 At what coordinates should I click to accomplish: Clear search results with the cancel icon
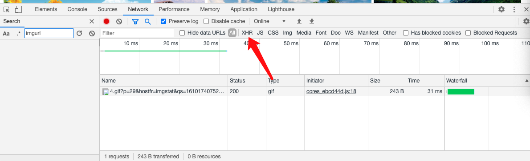tap(92, 33)
